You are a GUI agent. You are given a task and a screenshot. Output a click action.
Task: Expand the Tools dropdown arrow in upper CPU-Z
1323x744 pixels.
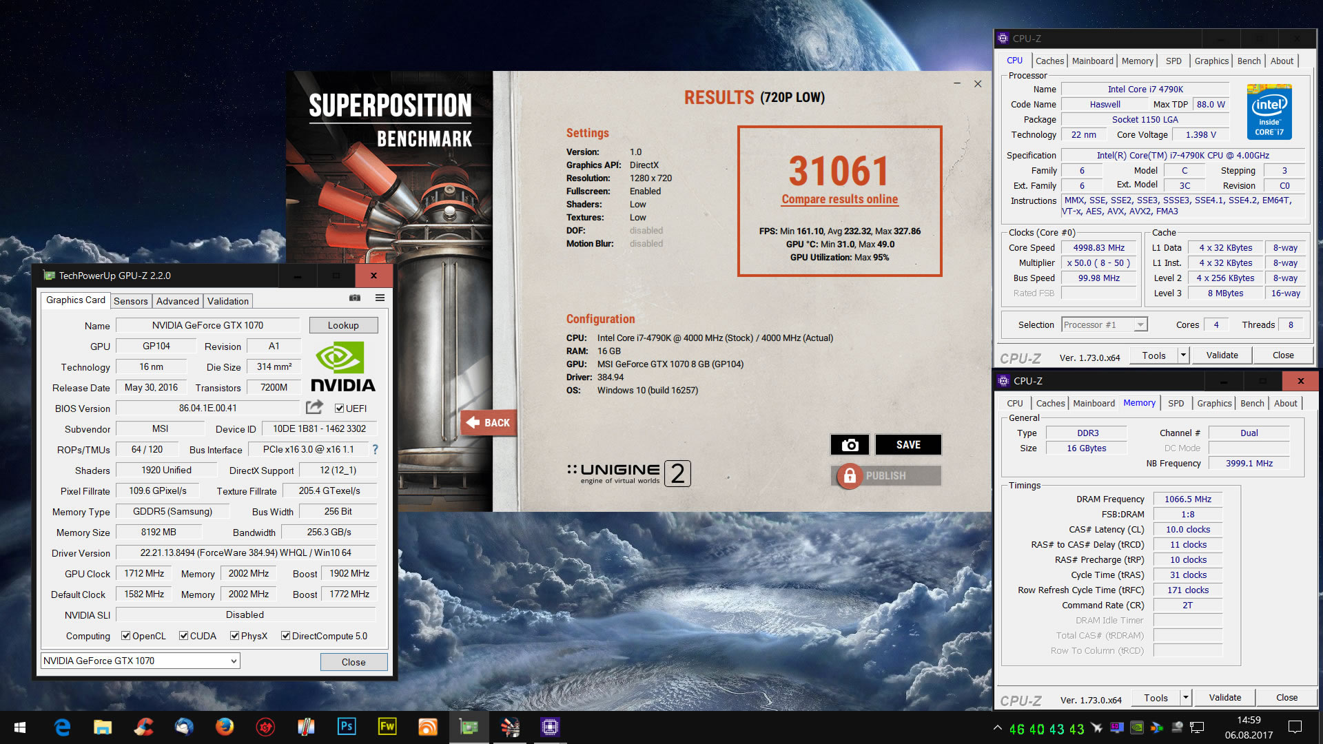click(1183, 355)
